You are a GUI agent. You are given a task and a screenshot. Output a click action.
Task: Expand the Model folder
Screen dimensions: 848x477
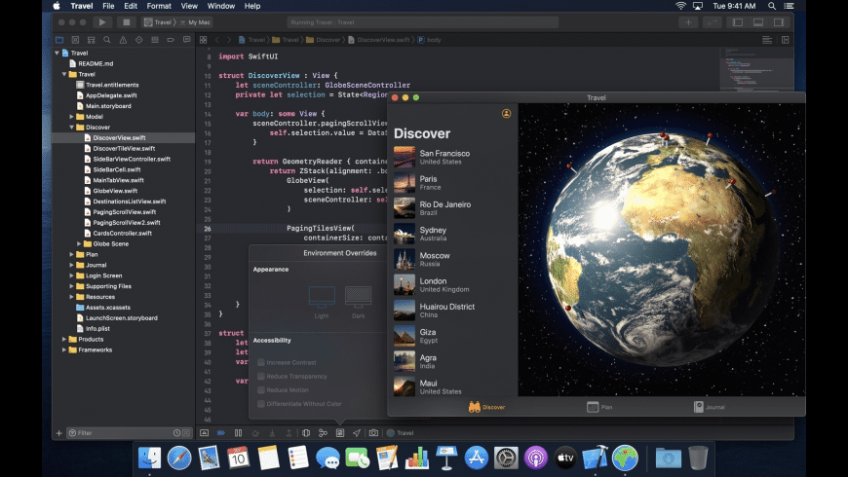tap(73, 117)
